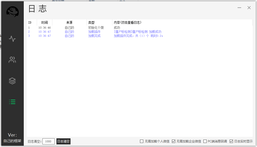Select log row with 初始化个微
This screenshot has width=257, height=147.
(140, 28)
